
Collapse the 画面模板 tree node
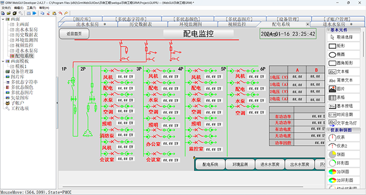coord(3,61)
